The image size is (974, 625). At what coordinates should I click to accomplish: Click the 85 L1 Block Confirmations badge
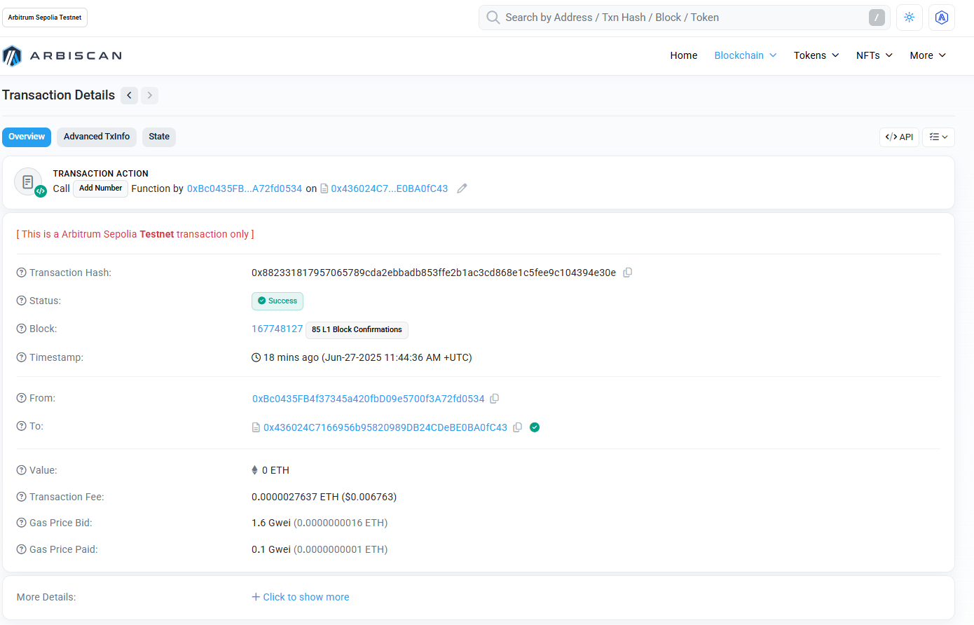pos(357,330)
